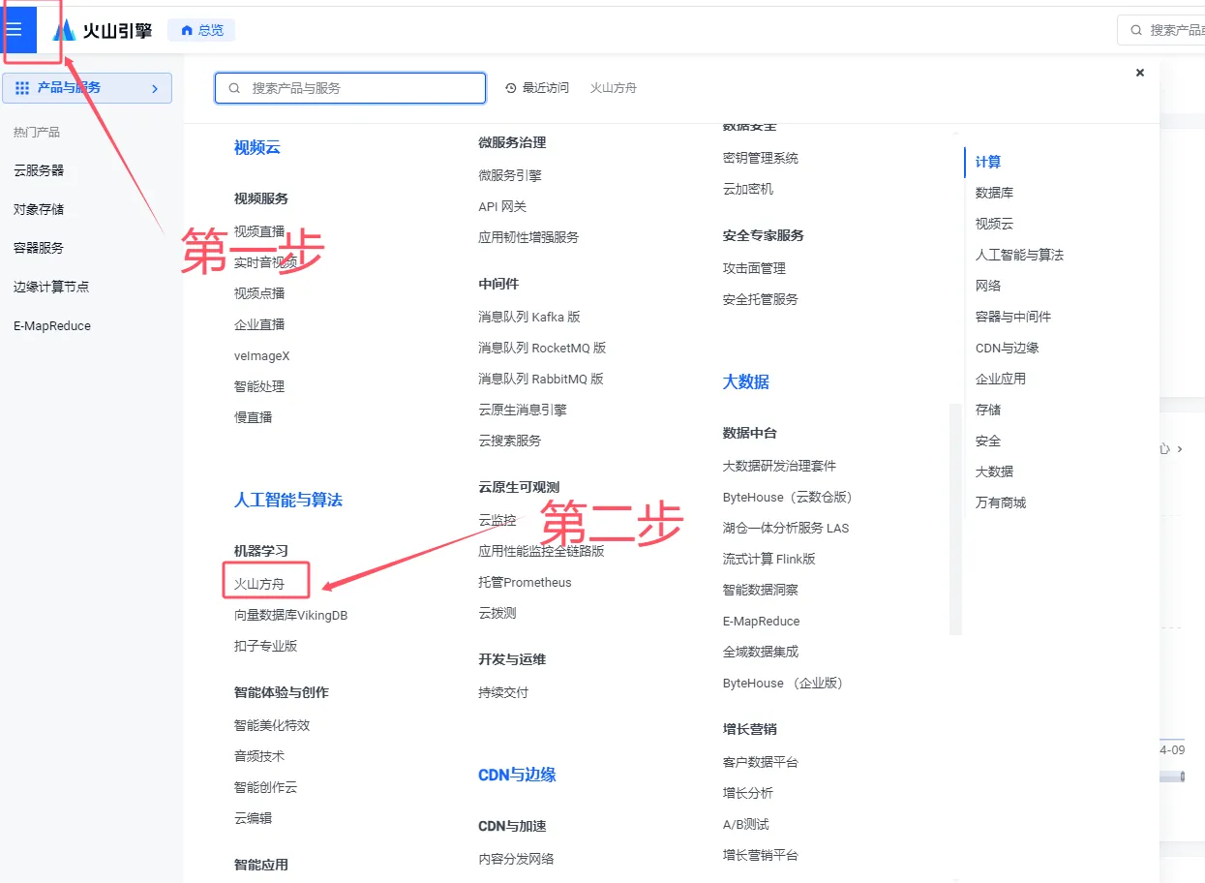
Task: Close the products panel with X
Action: point(1139,73)
